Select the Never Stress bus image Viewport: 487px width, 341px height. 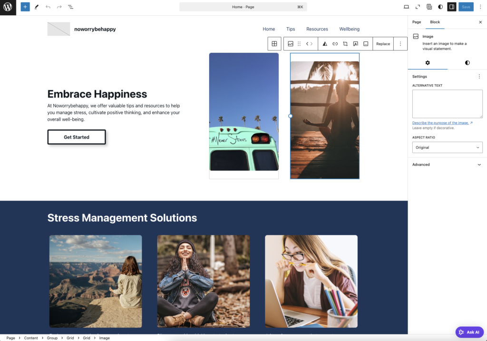click(x=244, y=112)
